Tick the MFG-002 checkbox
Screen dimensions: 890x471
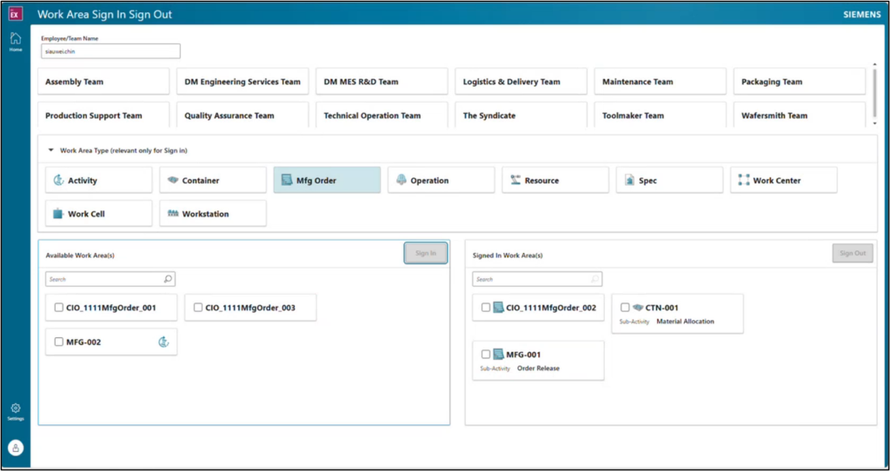tap(58, 342)
